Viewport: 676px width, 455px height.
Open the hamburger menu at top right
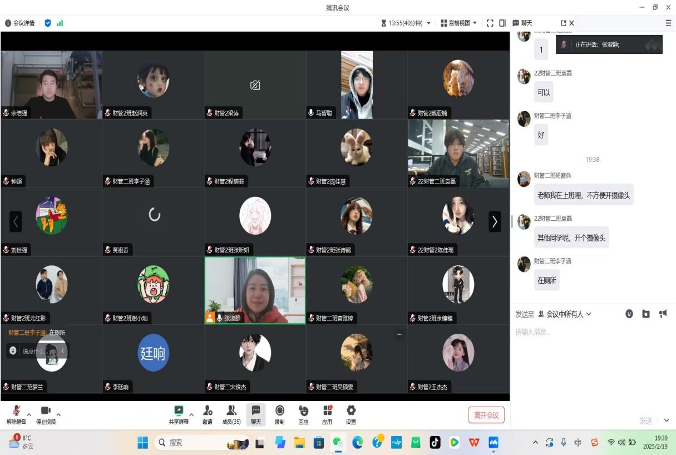point(668,23)
